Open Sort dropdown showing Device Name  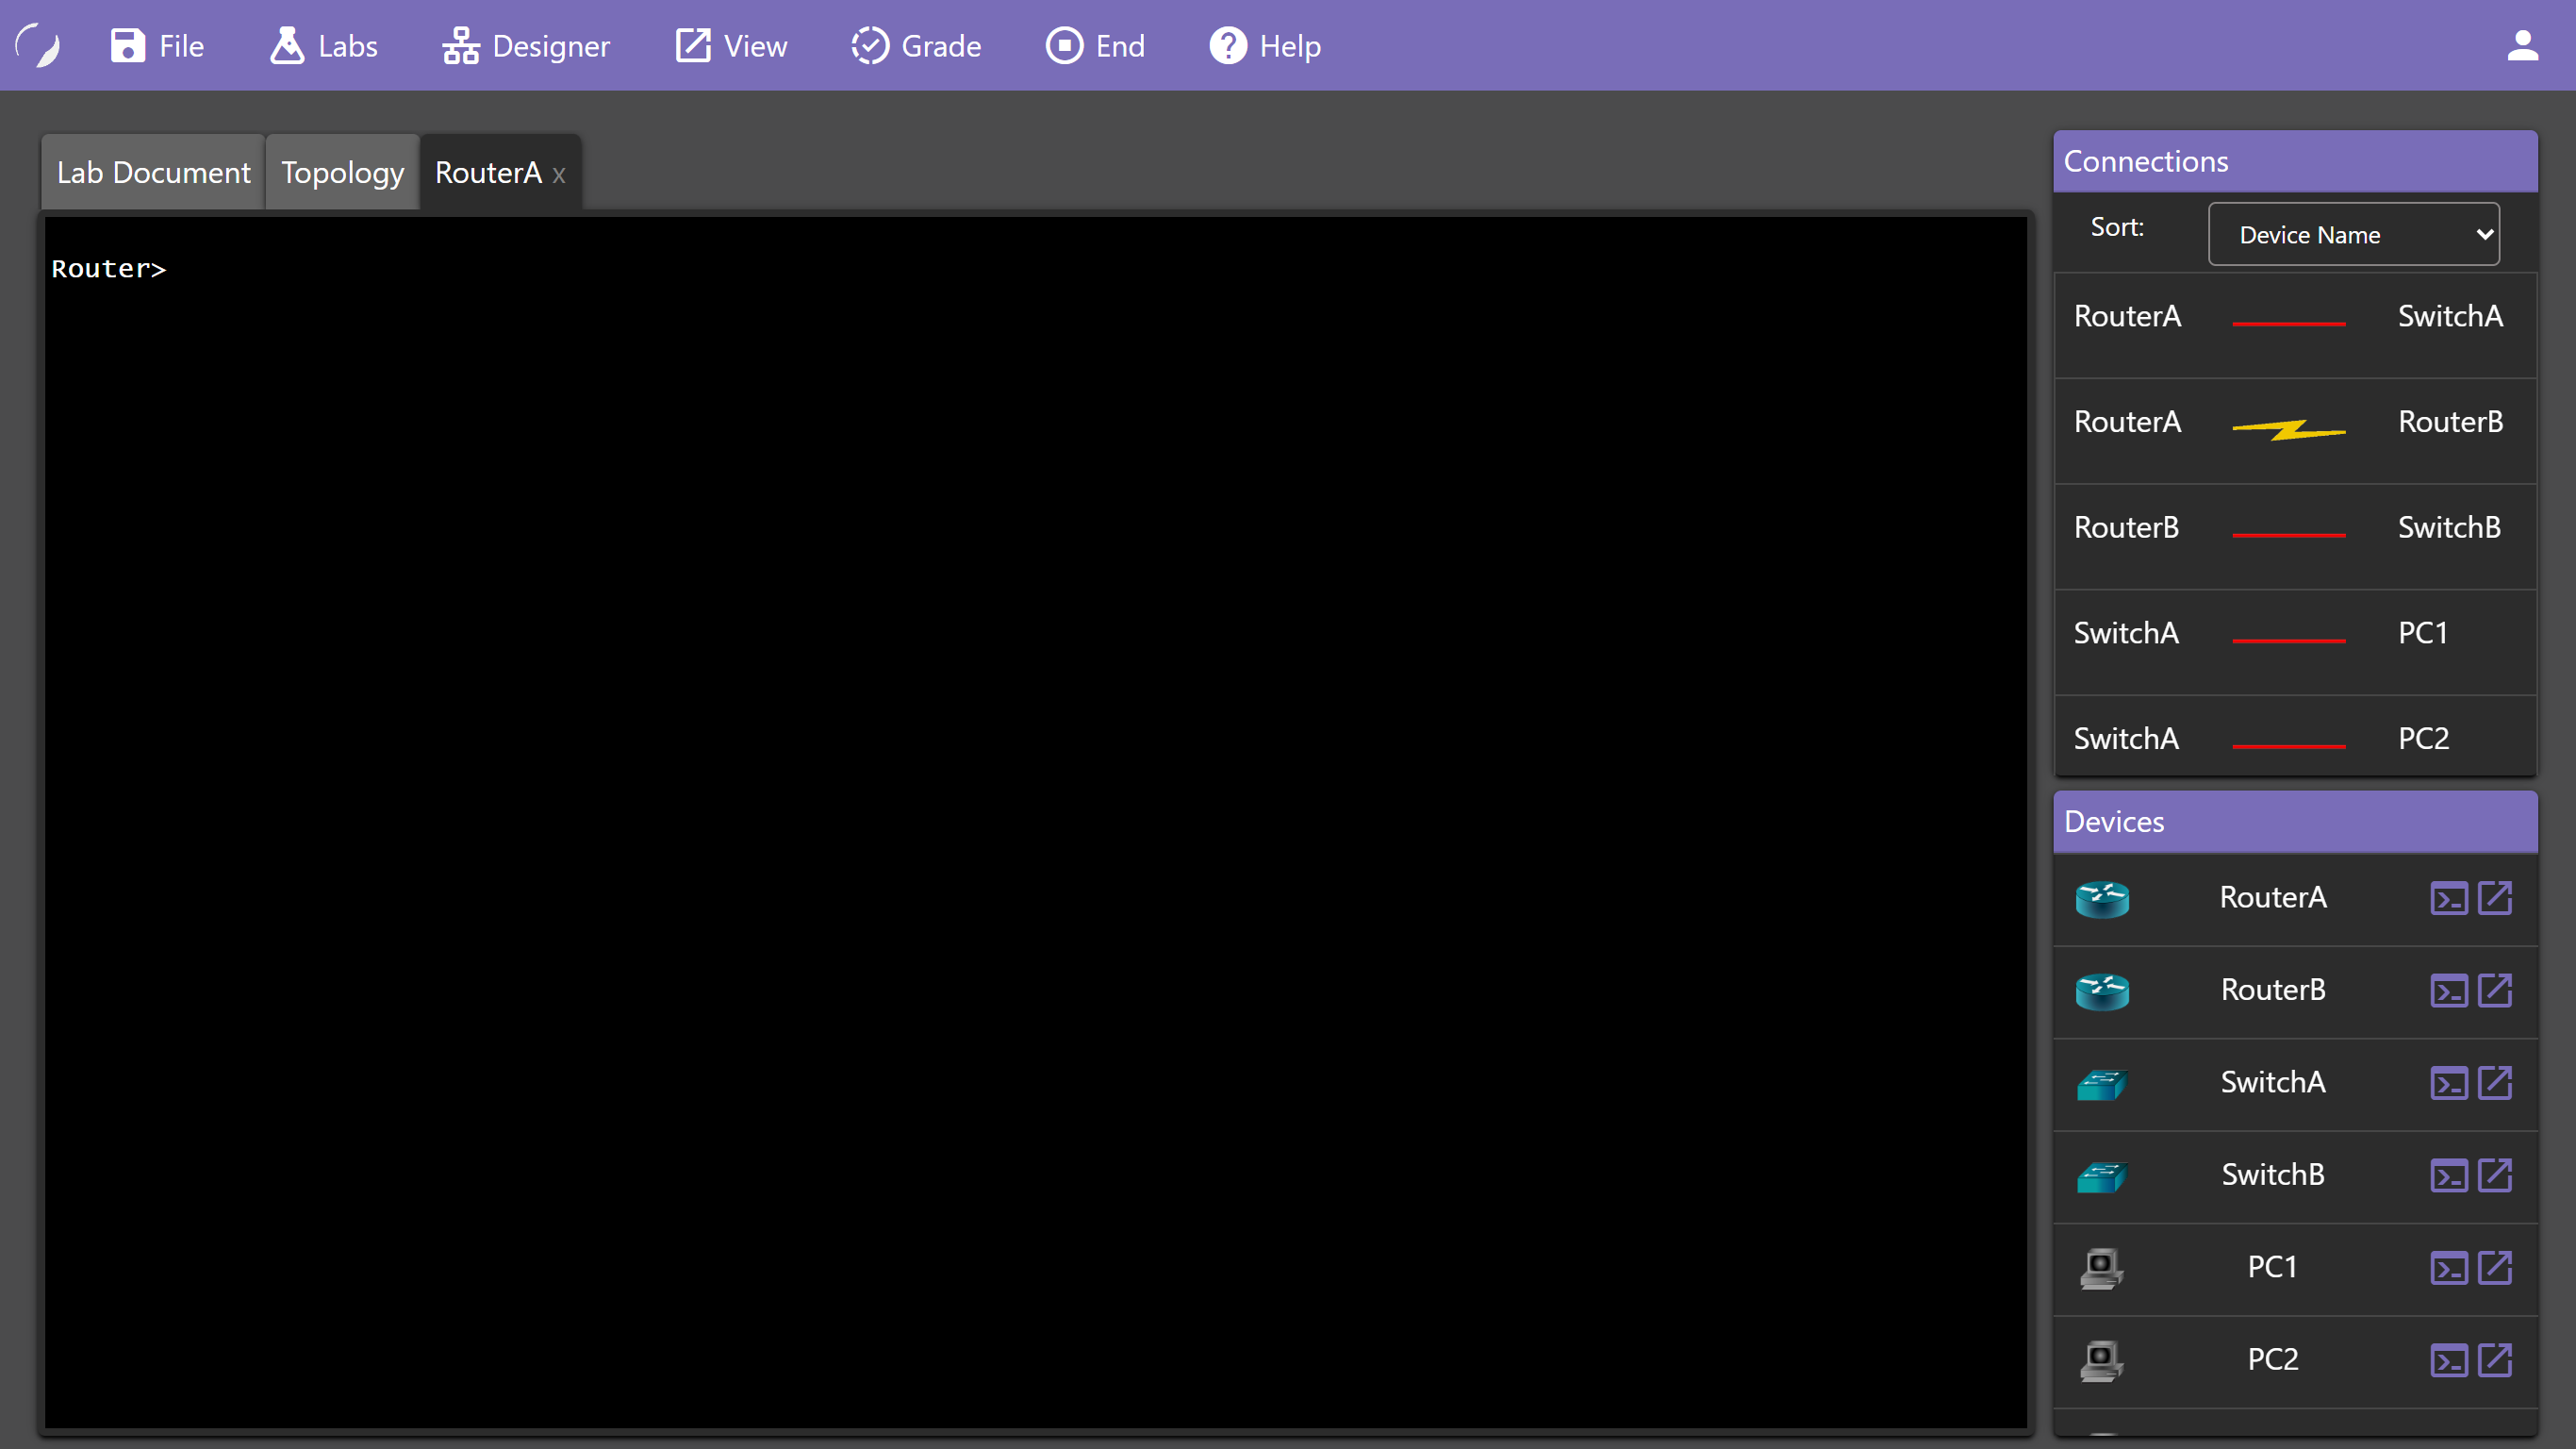(x=2353, y=234)
